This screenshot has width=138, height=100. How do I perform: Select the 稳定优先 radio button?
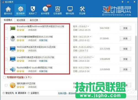point(4,93)
